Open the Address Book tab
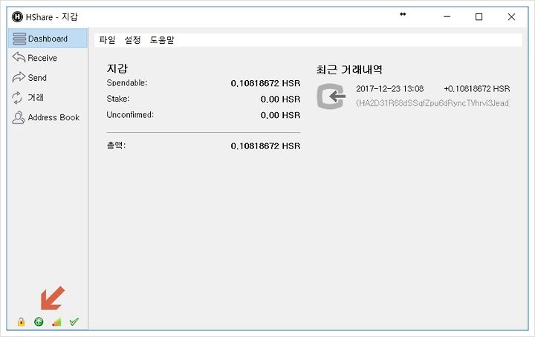The height and width of the screenshot is (337, 535). tap(48, 117)
